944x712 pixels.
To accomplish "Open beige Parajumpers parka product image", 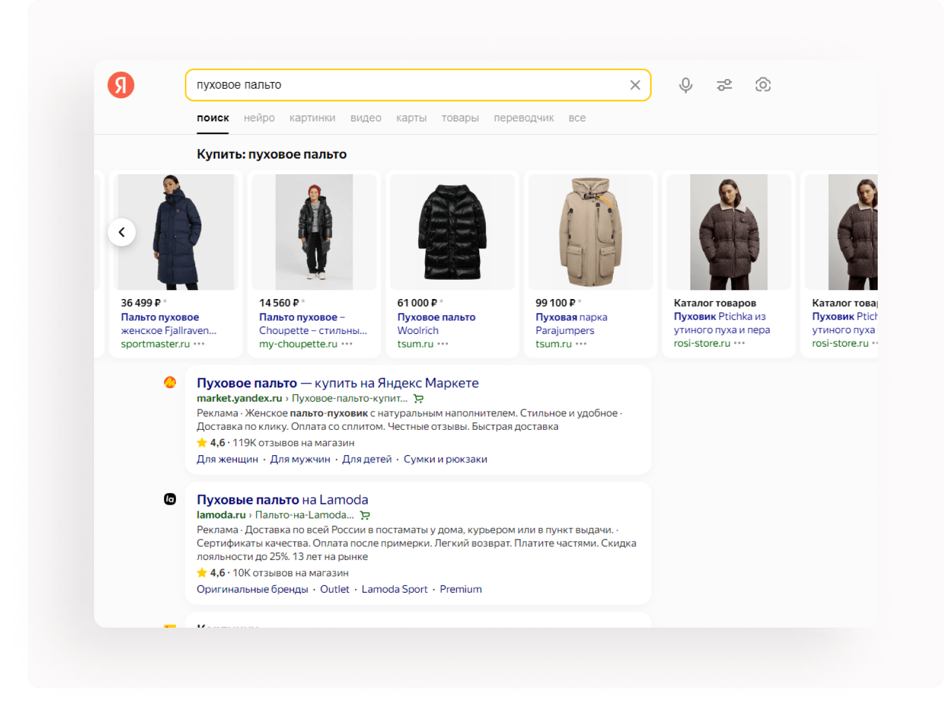I will [591, 232].
